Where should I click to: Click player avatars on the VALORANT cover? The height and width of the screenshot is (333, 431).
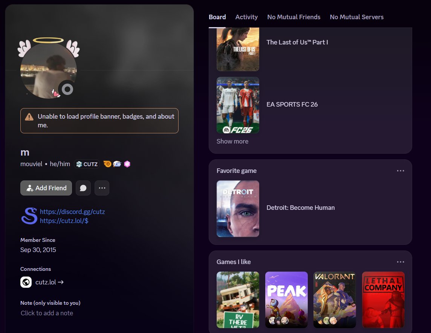pyautogui.click(x=327, y=320)
